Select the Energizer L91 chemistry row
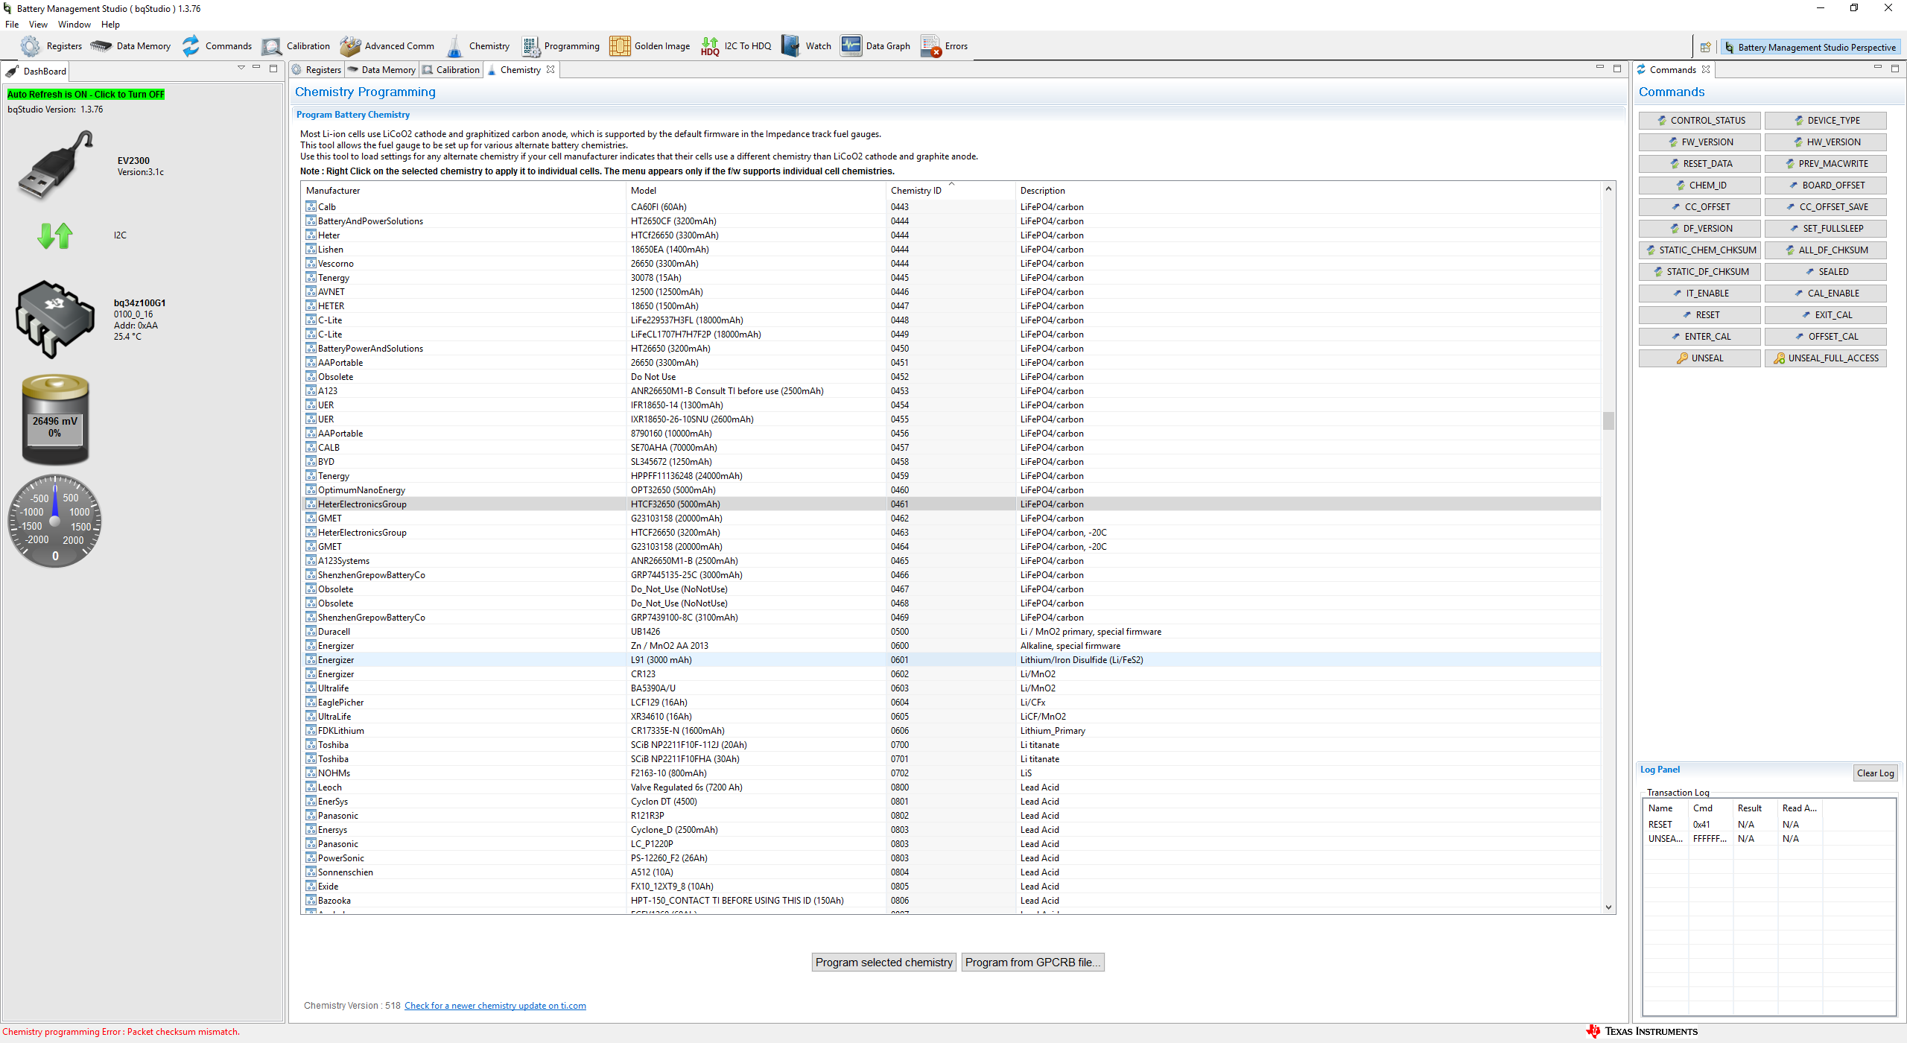 click(951, 660)
